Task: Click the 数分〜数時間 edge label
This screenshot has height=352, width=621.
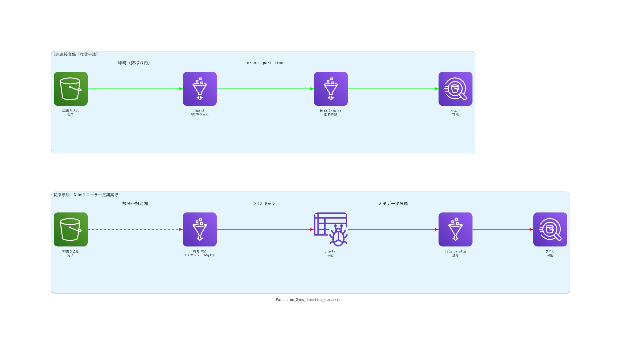Action: click(x=135, y=203)
